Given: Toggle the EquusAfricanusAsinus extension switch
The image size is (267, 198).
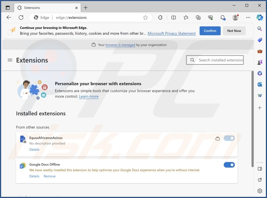Looking at the screenshot, I should 229,138.
